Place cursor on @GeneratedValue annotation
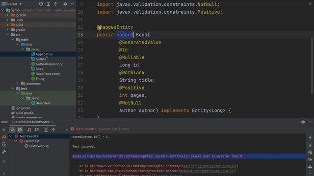 (x=140, y=43)
